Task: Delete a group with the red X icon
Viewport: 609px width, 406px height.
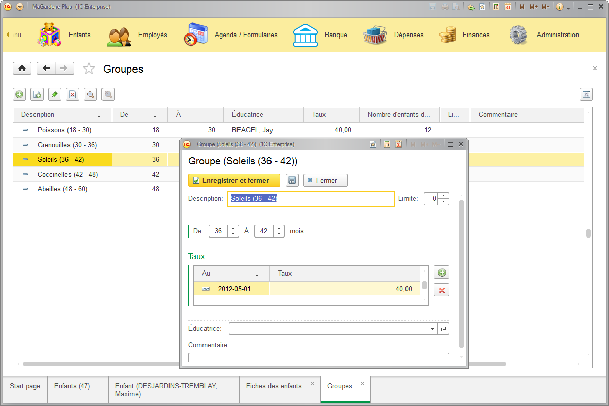Action: 73,94
